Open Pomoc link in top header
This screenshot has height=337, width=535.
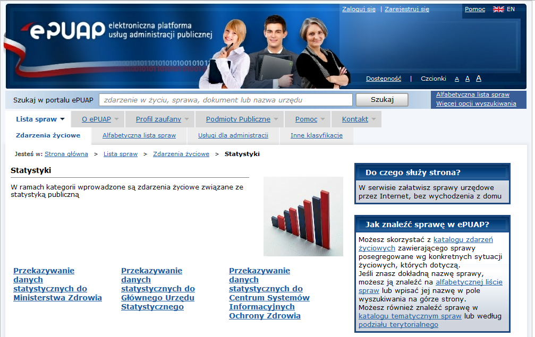[x=474, y=9]
